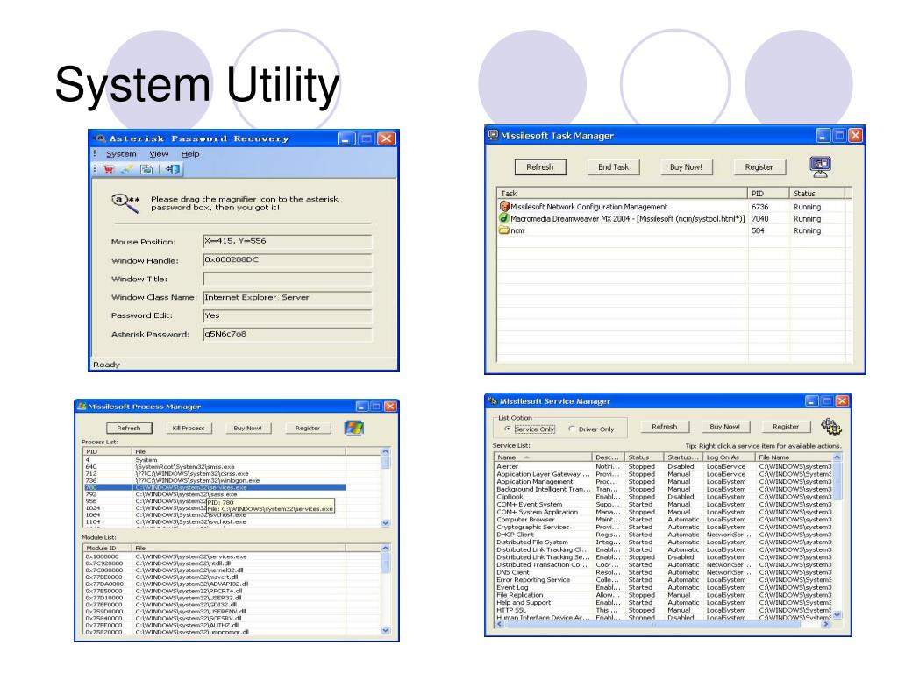
Task: Click the Process List scrollbar up arrow
Action: click(386, 451)
